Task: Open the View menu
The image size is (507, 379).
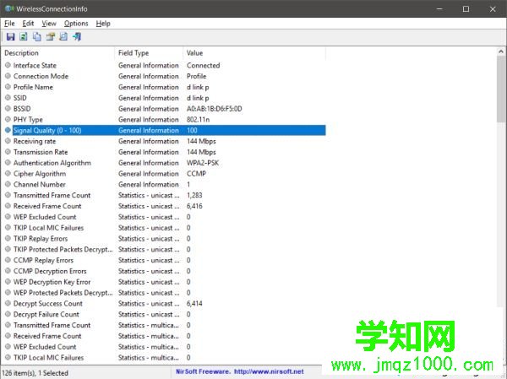Action: click(x=49, y=24)
